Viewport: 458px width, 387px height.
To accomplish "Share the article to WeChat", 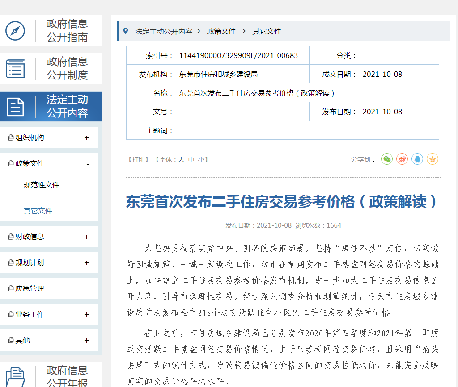I will [x=387, y=159].
